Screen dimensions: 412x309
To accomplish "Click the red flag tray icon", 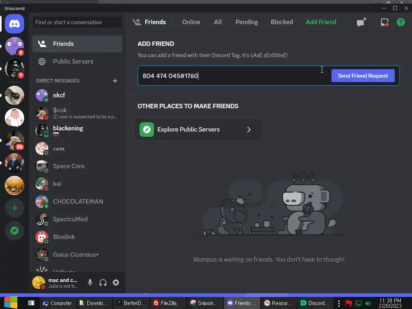I will tap(349, 303).
